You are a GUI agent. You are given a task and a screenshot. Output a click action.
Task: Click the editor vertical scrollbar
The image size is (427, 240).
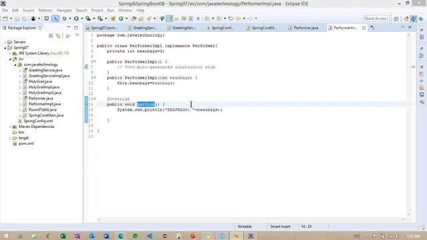[x=408, y=125]
